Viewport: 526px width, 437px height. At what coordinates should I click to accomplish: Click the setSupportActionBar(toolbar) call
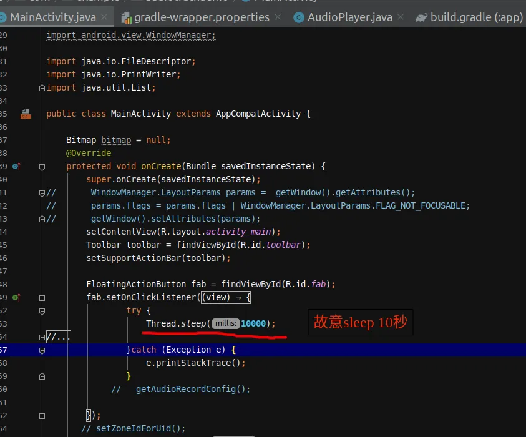[x=158, y=258]
